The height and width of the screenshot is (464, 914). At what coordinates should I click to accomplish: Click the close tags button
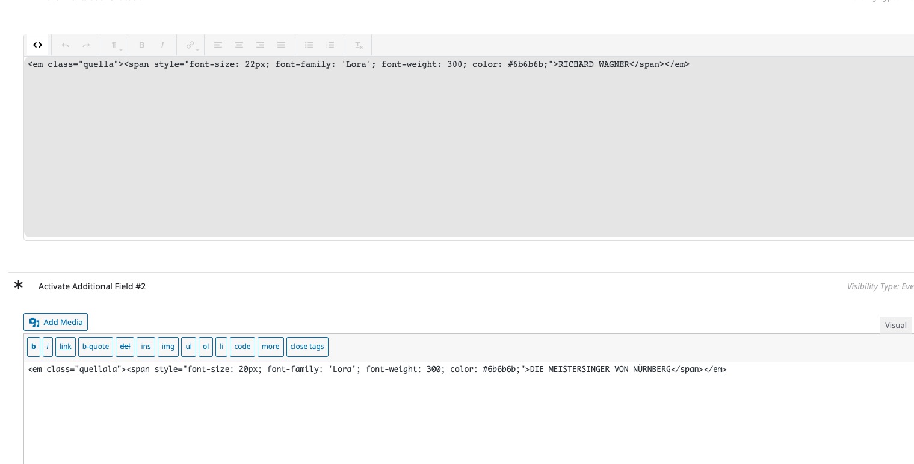click(x=307, y=347)
